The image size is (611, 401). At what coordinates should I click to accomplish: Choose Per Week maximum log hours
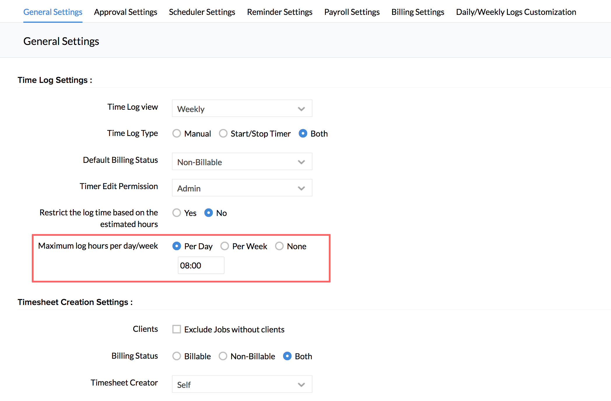[x=225, y=246]
